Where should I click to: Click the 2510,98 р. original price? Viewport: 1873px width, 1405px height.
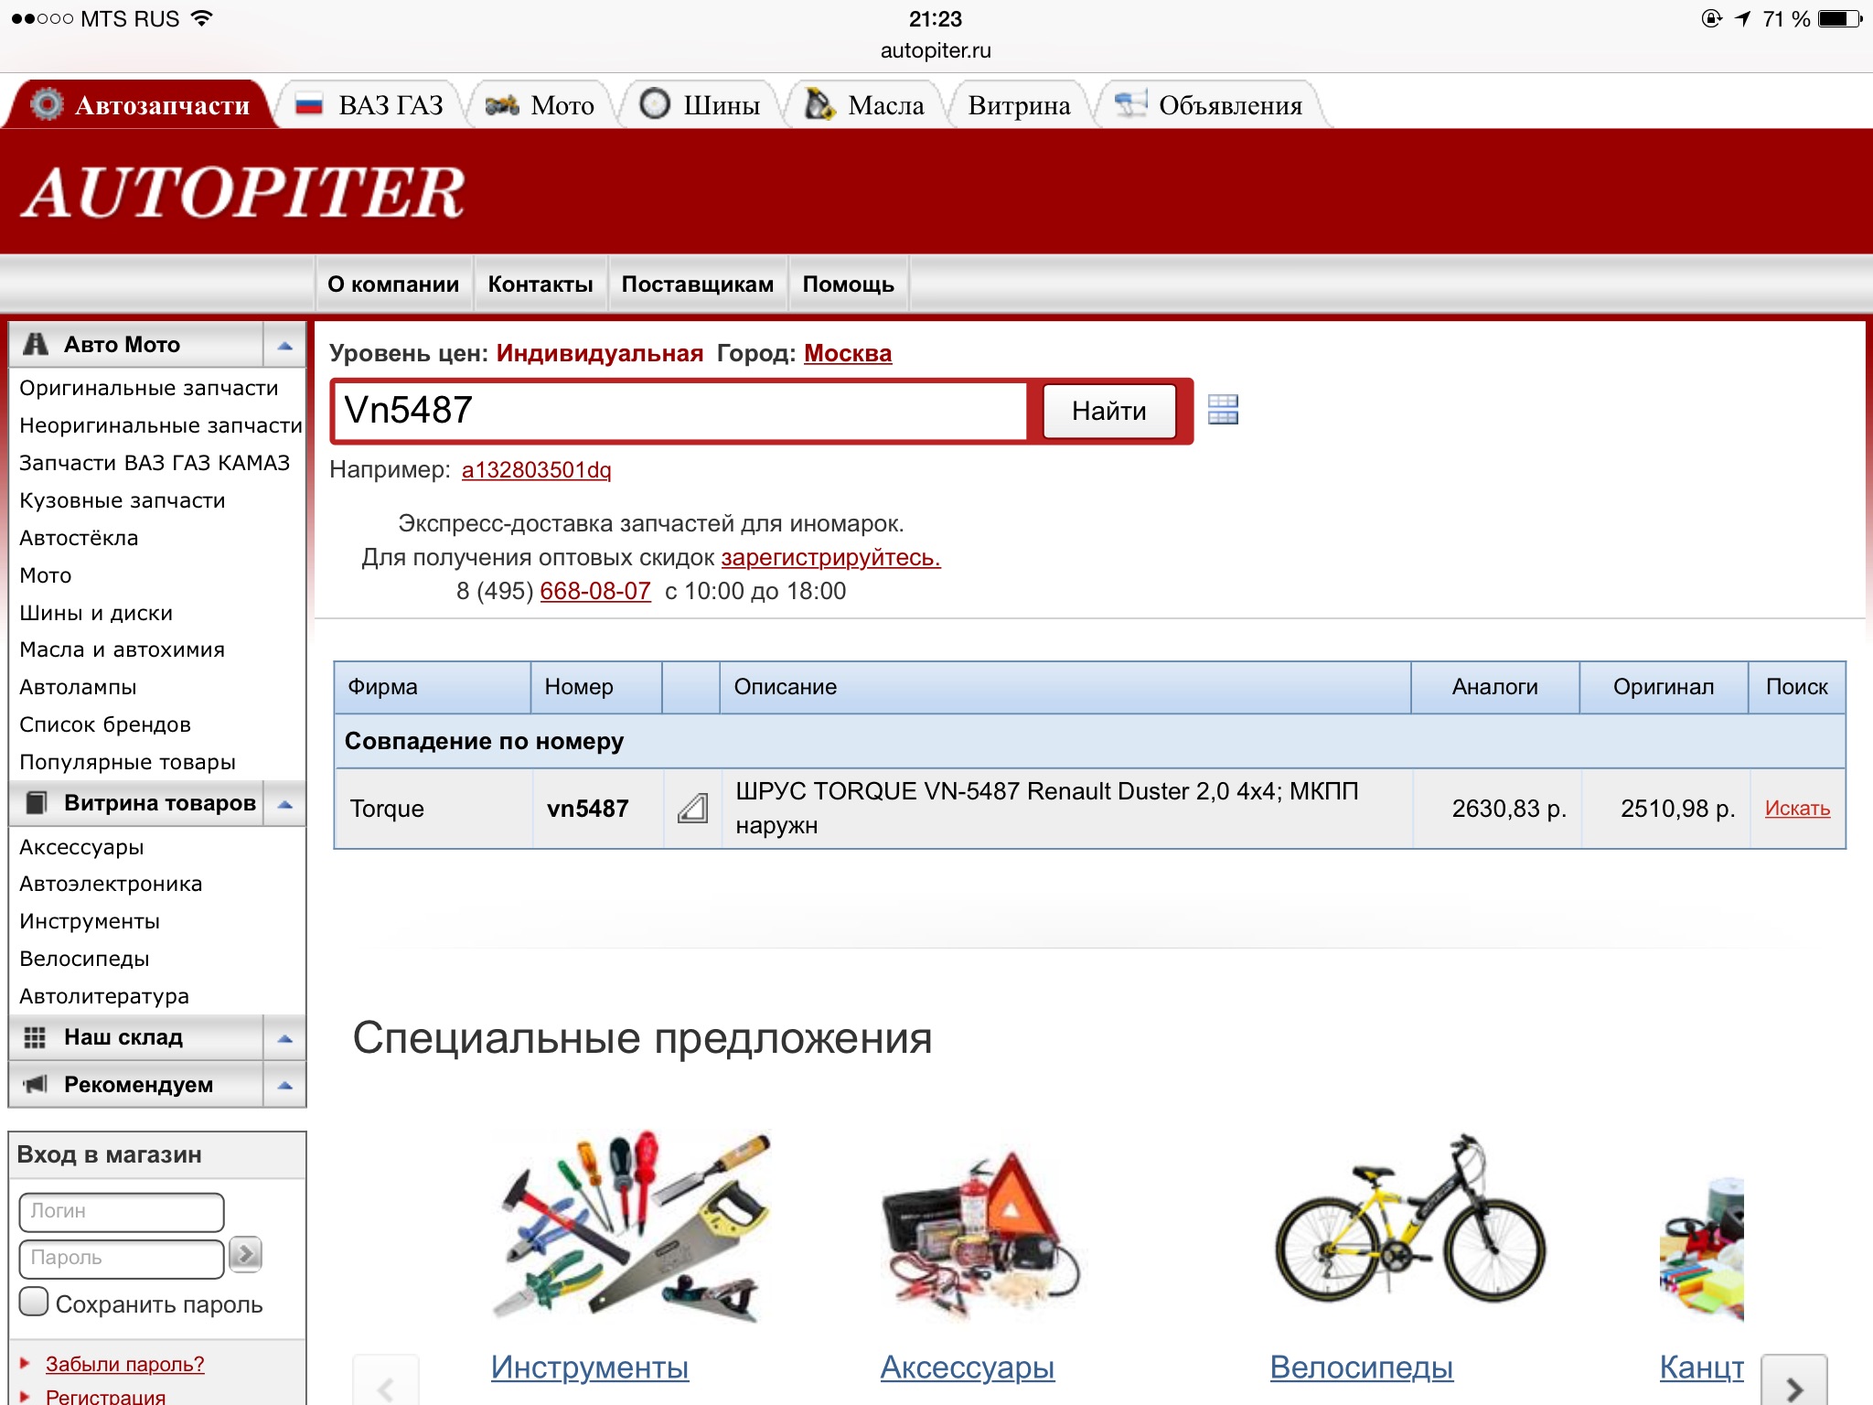(1677, 809)
